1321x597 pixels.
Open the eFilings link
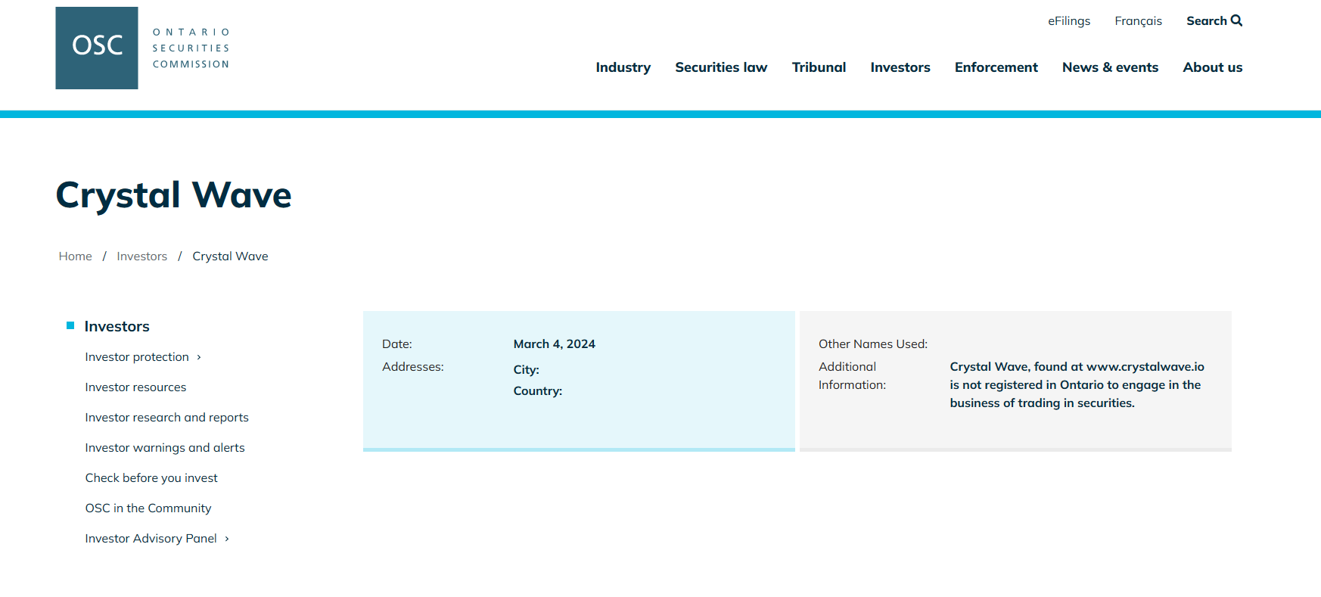(1068, 21)
